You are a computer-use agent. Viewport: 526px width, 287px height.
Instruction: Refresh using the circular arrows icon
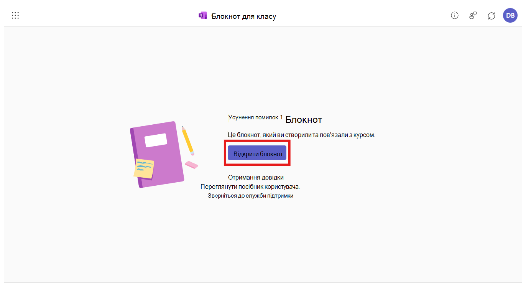click(x=491, y=16)
